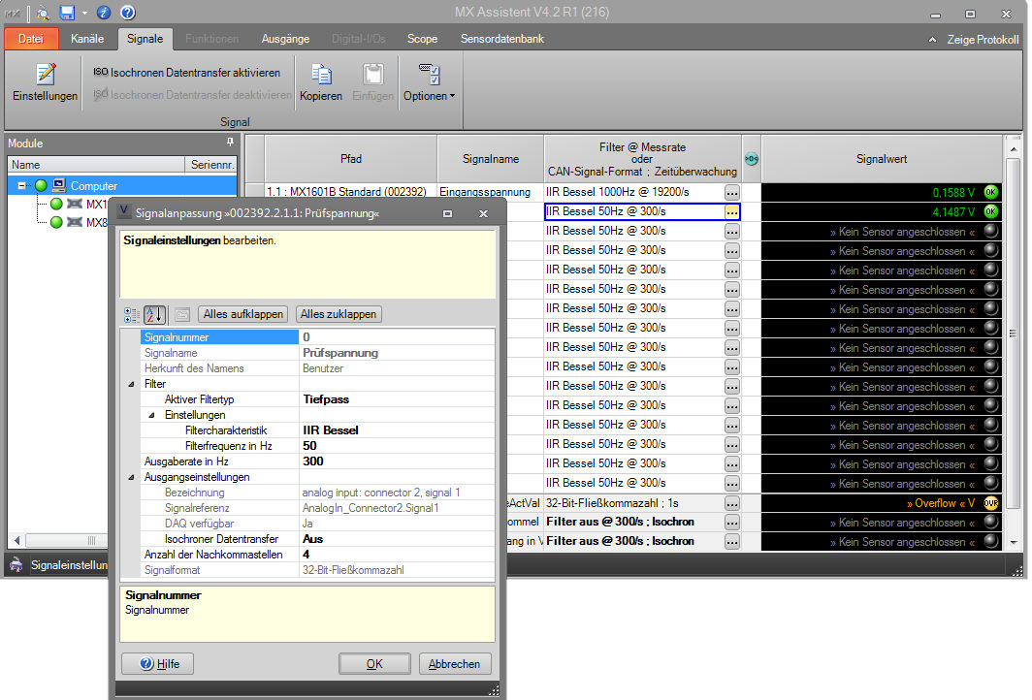Screen dimensions: 1032x700
Task: Open the Kanäle ribbon tab
Action: click(x=88, y=39)
